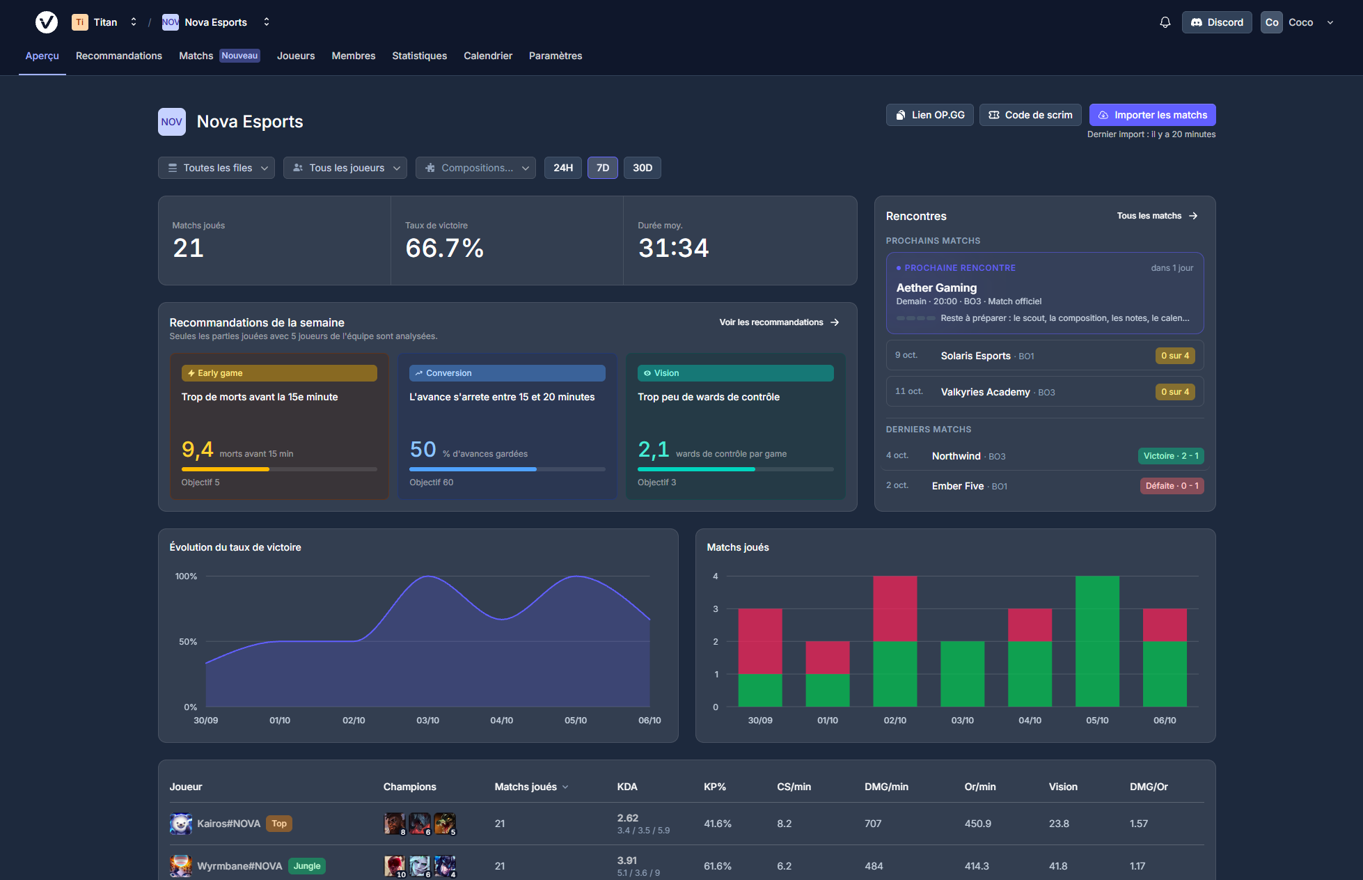Open the Aether Gaming next match card
Viewport: 1363px width, 880px height.
(1045, 293)
